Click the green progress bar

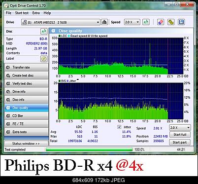[89, 149]
